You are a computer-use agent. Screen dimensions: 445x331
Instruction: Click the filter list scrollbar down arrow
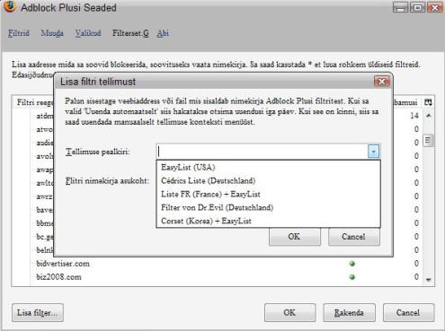(x=429, y=280)
